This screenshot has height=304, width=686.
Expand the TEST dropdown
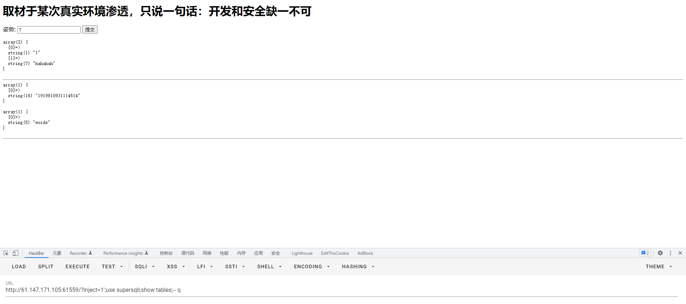pyautogui.click(x=112, y=266)
